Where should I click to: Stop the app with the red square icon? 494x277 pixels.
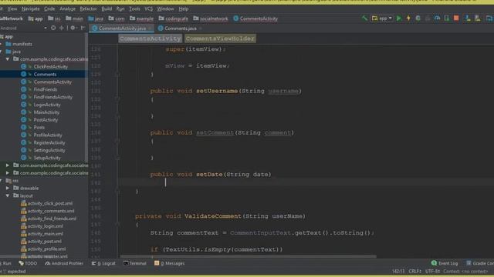(456, 18)
